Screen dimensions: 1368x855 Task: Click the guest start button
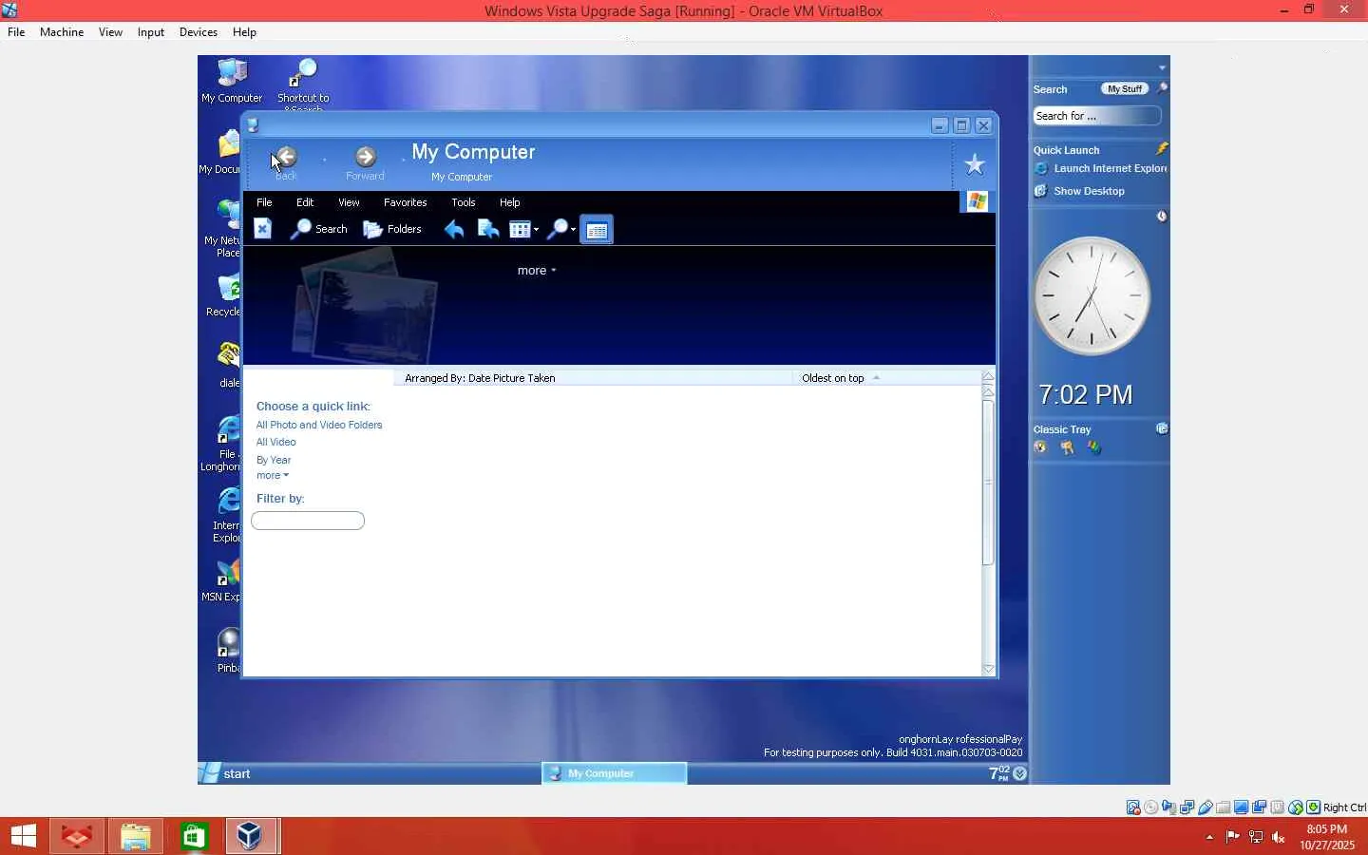(x=225, y=773)
